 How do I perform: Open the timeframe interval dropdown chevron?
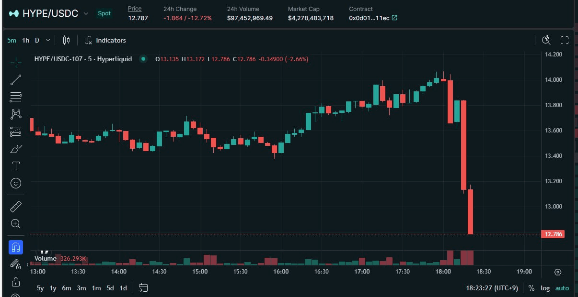pos(47,40)
